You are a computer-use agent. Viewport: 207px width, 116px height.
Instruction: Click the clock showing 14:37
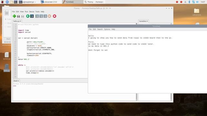tap(203, 2)
